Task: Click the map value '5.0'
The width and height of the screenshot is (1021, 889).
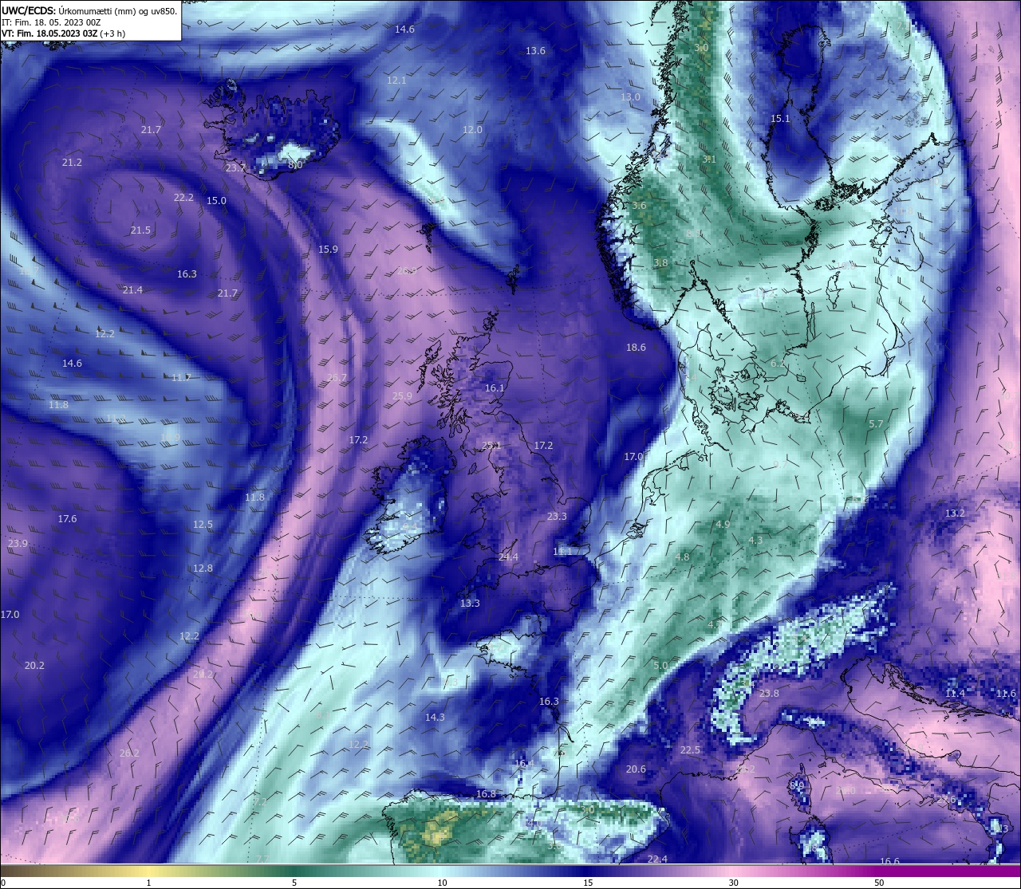Action: point(660,666)
